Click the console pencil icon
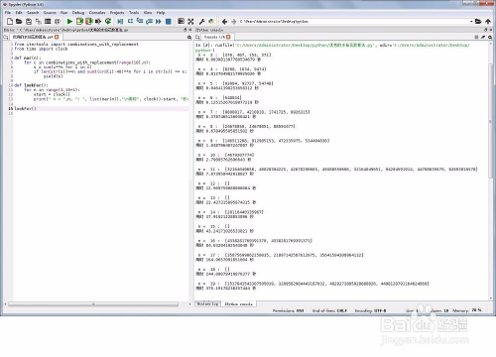The width and height of the screenshot is (496, 357). (x=483, y=37)
